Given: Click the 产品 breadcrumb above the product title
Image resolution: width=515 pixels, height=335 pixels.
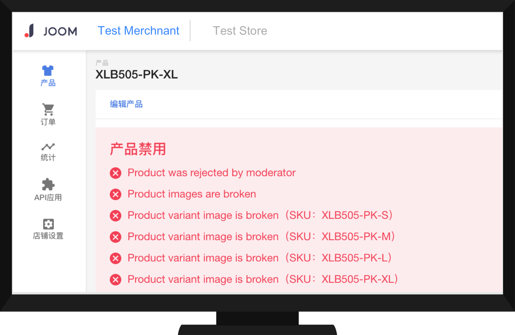Looking at the screenshot, I should click(102, 63).
